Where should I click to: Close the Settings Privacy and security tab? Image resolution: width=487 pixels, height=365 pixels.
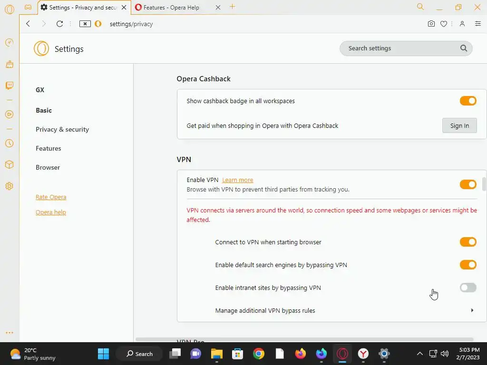pyautogui.click(x=124, y=8)
